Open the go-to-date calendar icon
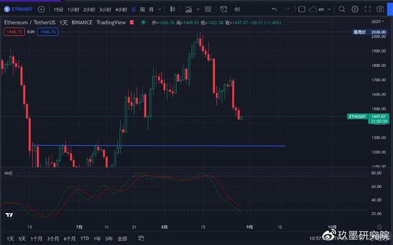Screen dimensions: 393x245 coord(141,238)
